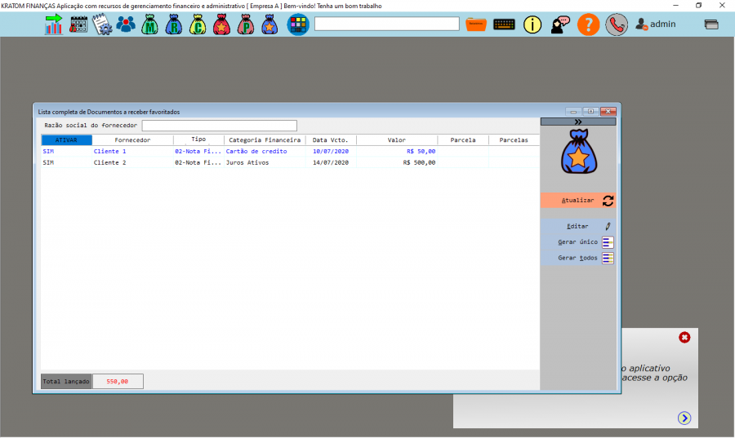The image size is (735, 438).
Task: Open the calendar icon in toolbar
Action: (78, 24)
